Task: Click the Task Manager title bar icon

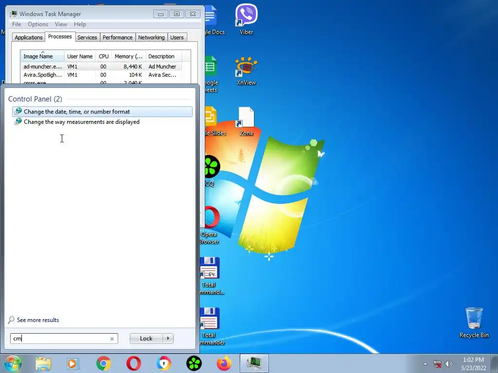Action: 13,14
